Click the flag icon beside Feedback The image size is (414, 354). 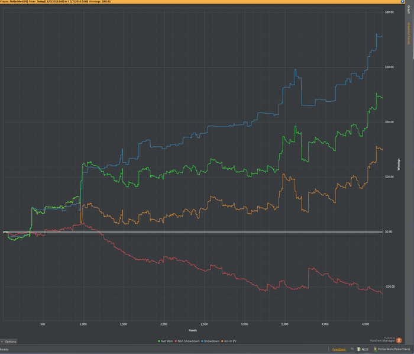click(x=352, y=349)
